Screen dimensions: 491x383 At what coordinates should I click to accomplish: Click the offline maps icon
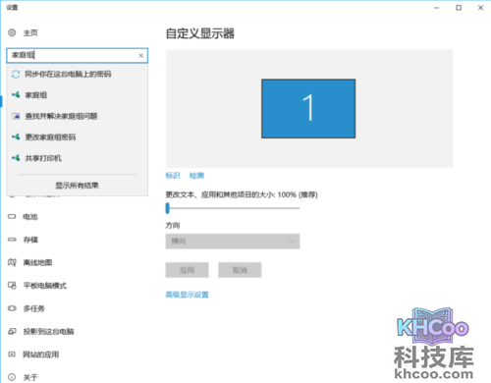point(12,262)
